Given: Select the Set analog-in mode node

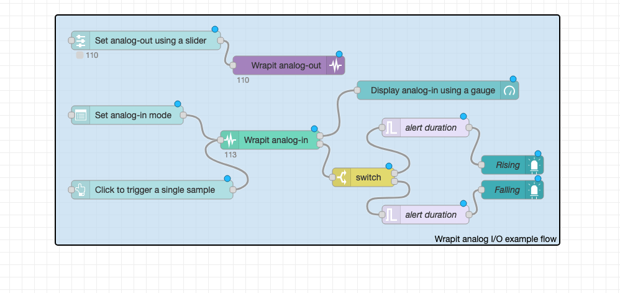Looking at the screenshot, I should click(127, 115).
